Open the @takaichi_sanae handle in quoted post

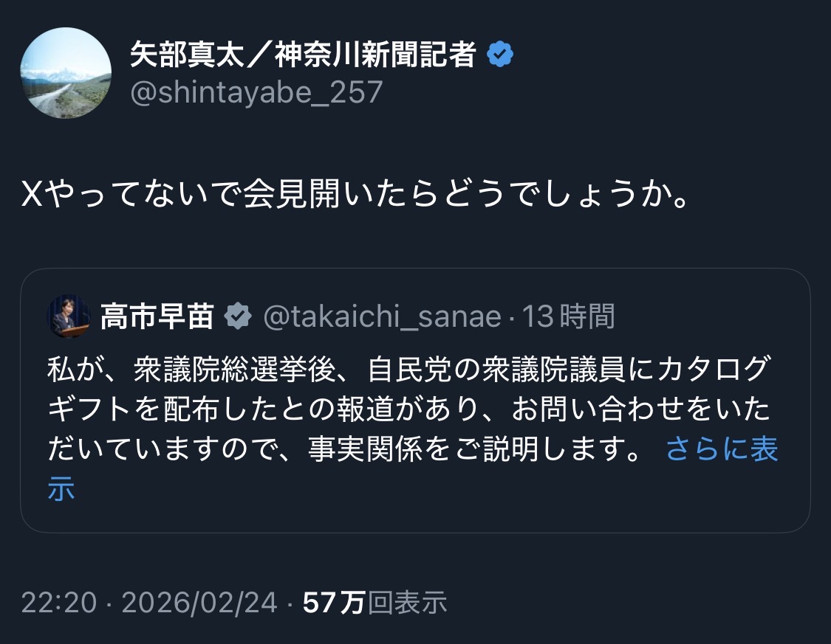[382, 316]
